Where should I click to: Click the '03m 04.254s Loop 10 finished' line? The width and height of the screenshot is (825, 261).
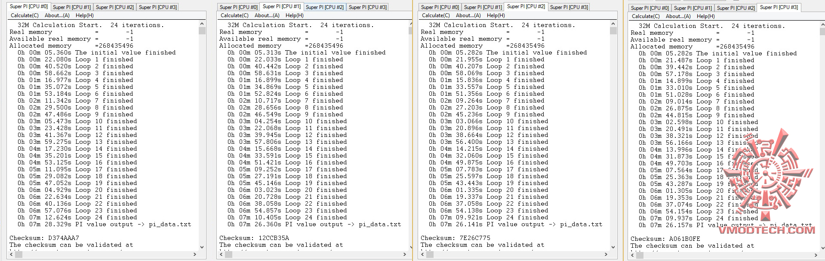[x=287, y=121]
